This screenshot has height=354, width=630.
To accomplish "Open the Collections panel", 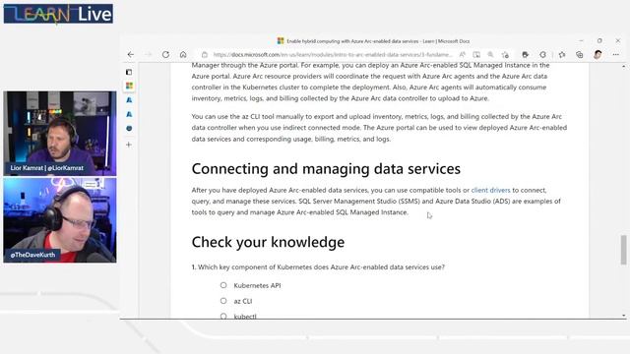I will [580, 55].
